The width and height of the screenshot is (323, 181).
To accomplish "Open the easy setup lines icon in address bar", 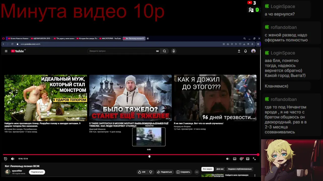I will (x=248, y=44).
